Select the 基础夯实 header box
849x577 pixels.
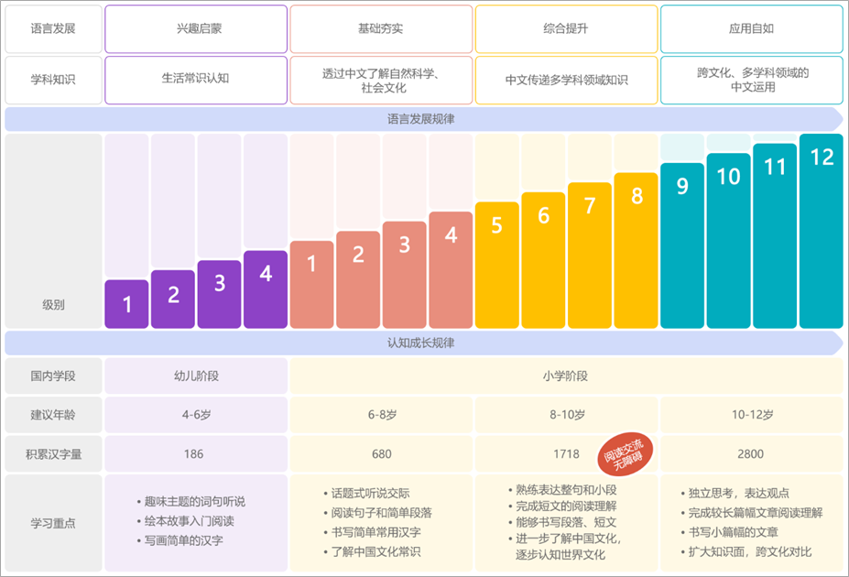click(381, 29)
